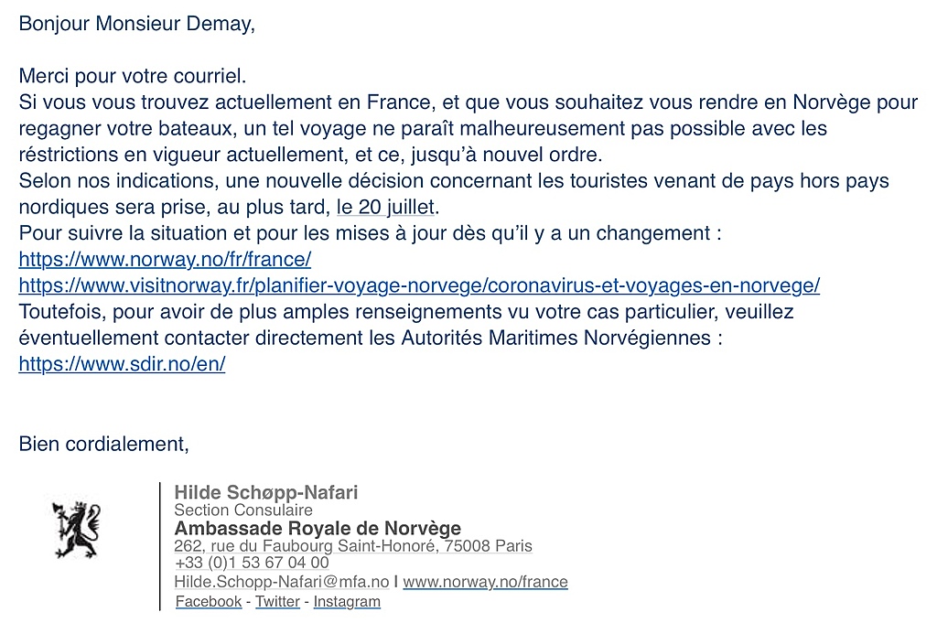Open the norway.no/fr/france link
The image size is (937, 623).
(165, 259)
